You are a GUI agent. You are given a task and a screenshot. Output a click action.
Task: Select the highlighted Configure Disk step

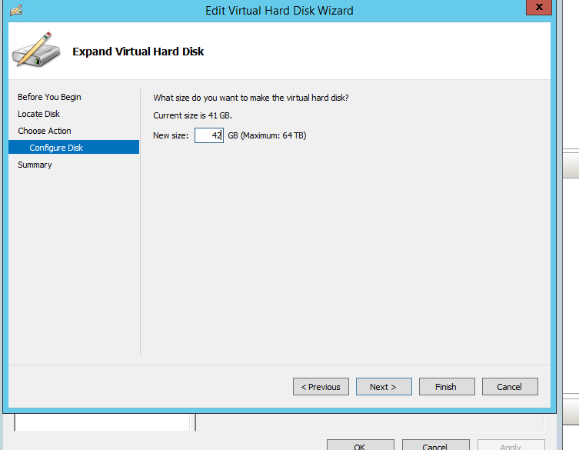pos(56,148)
